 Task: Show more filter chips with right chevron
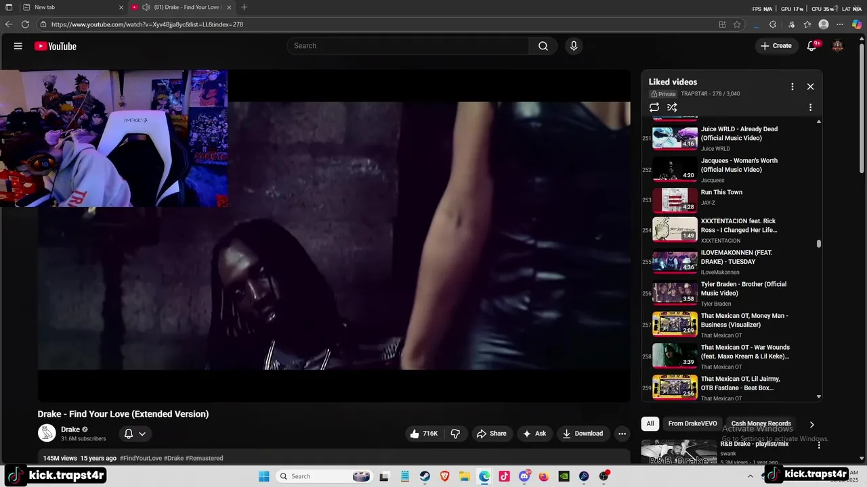pyautogui.click(x=811, y=424)
